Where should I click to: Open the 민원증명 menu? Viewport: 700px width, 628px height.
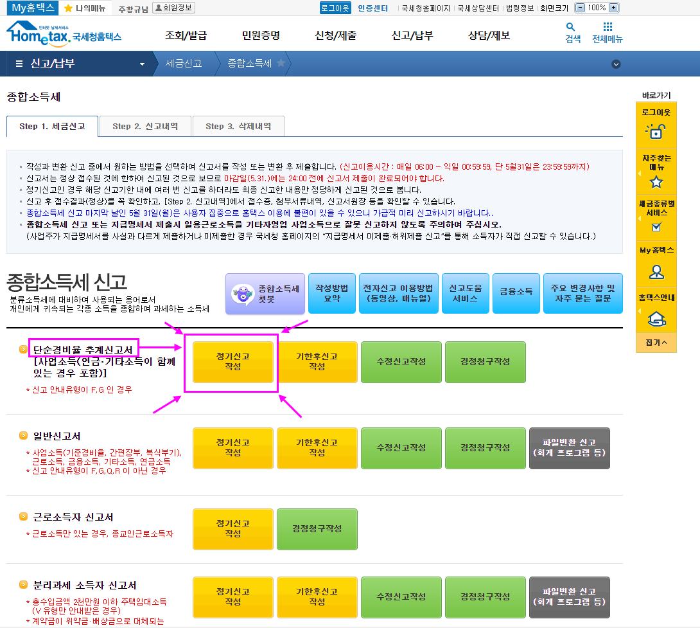[261, 35]
